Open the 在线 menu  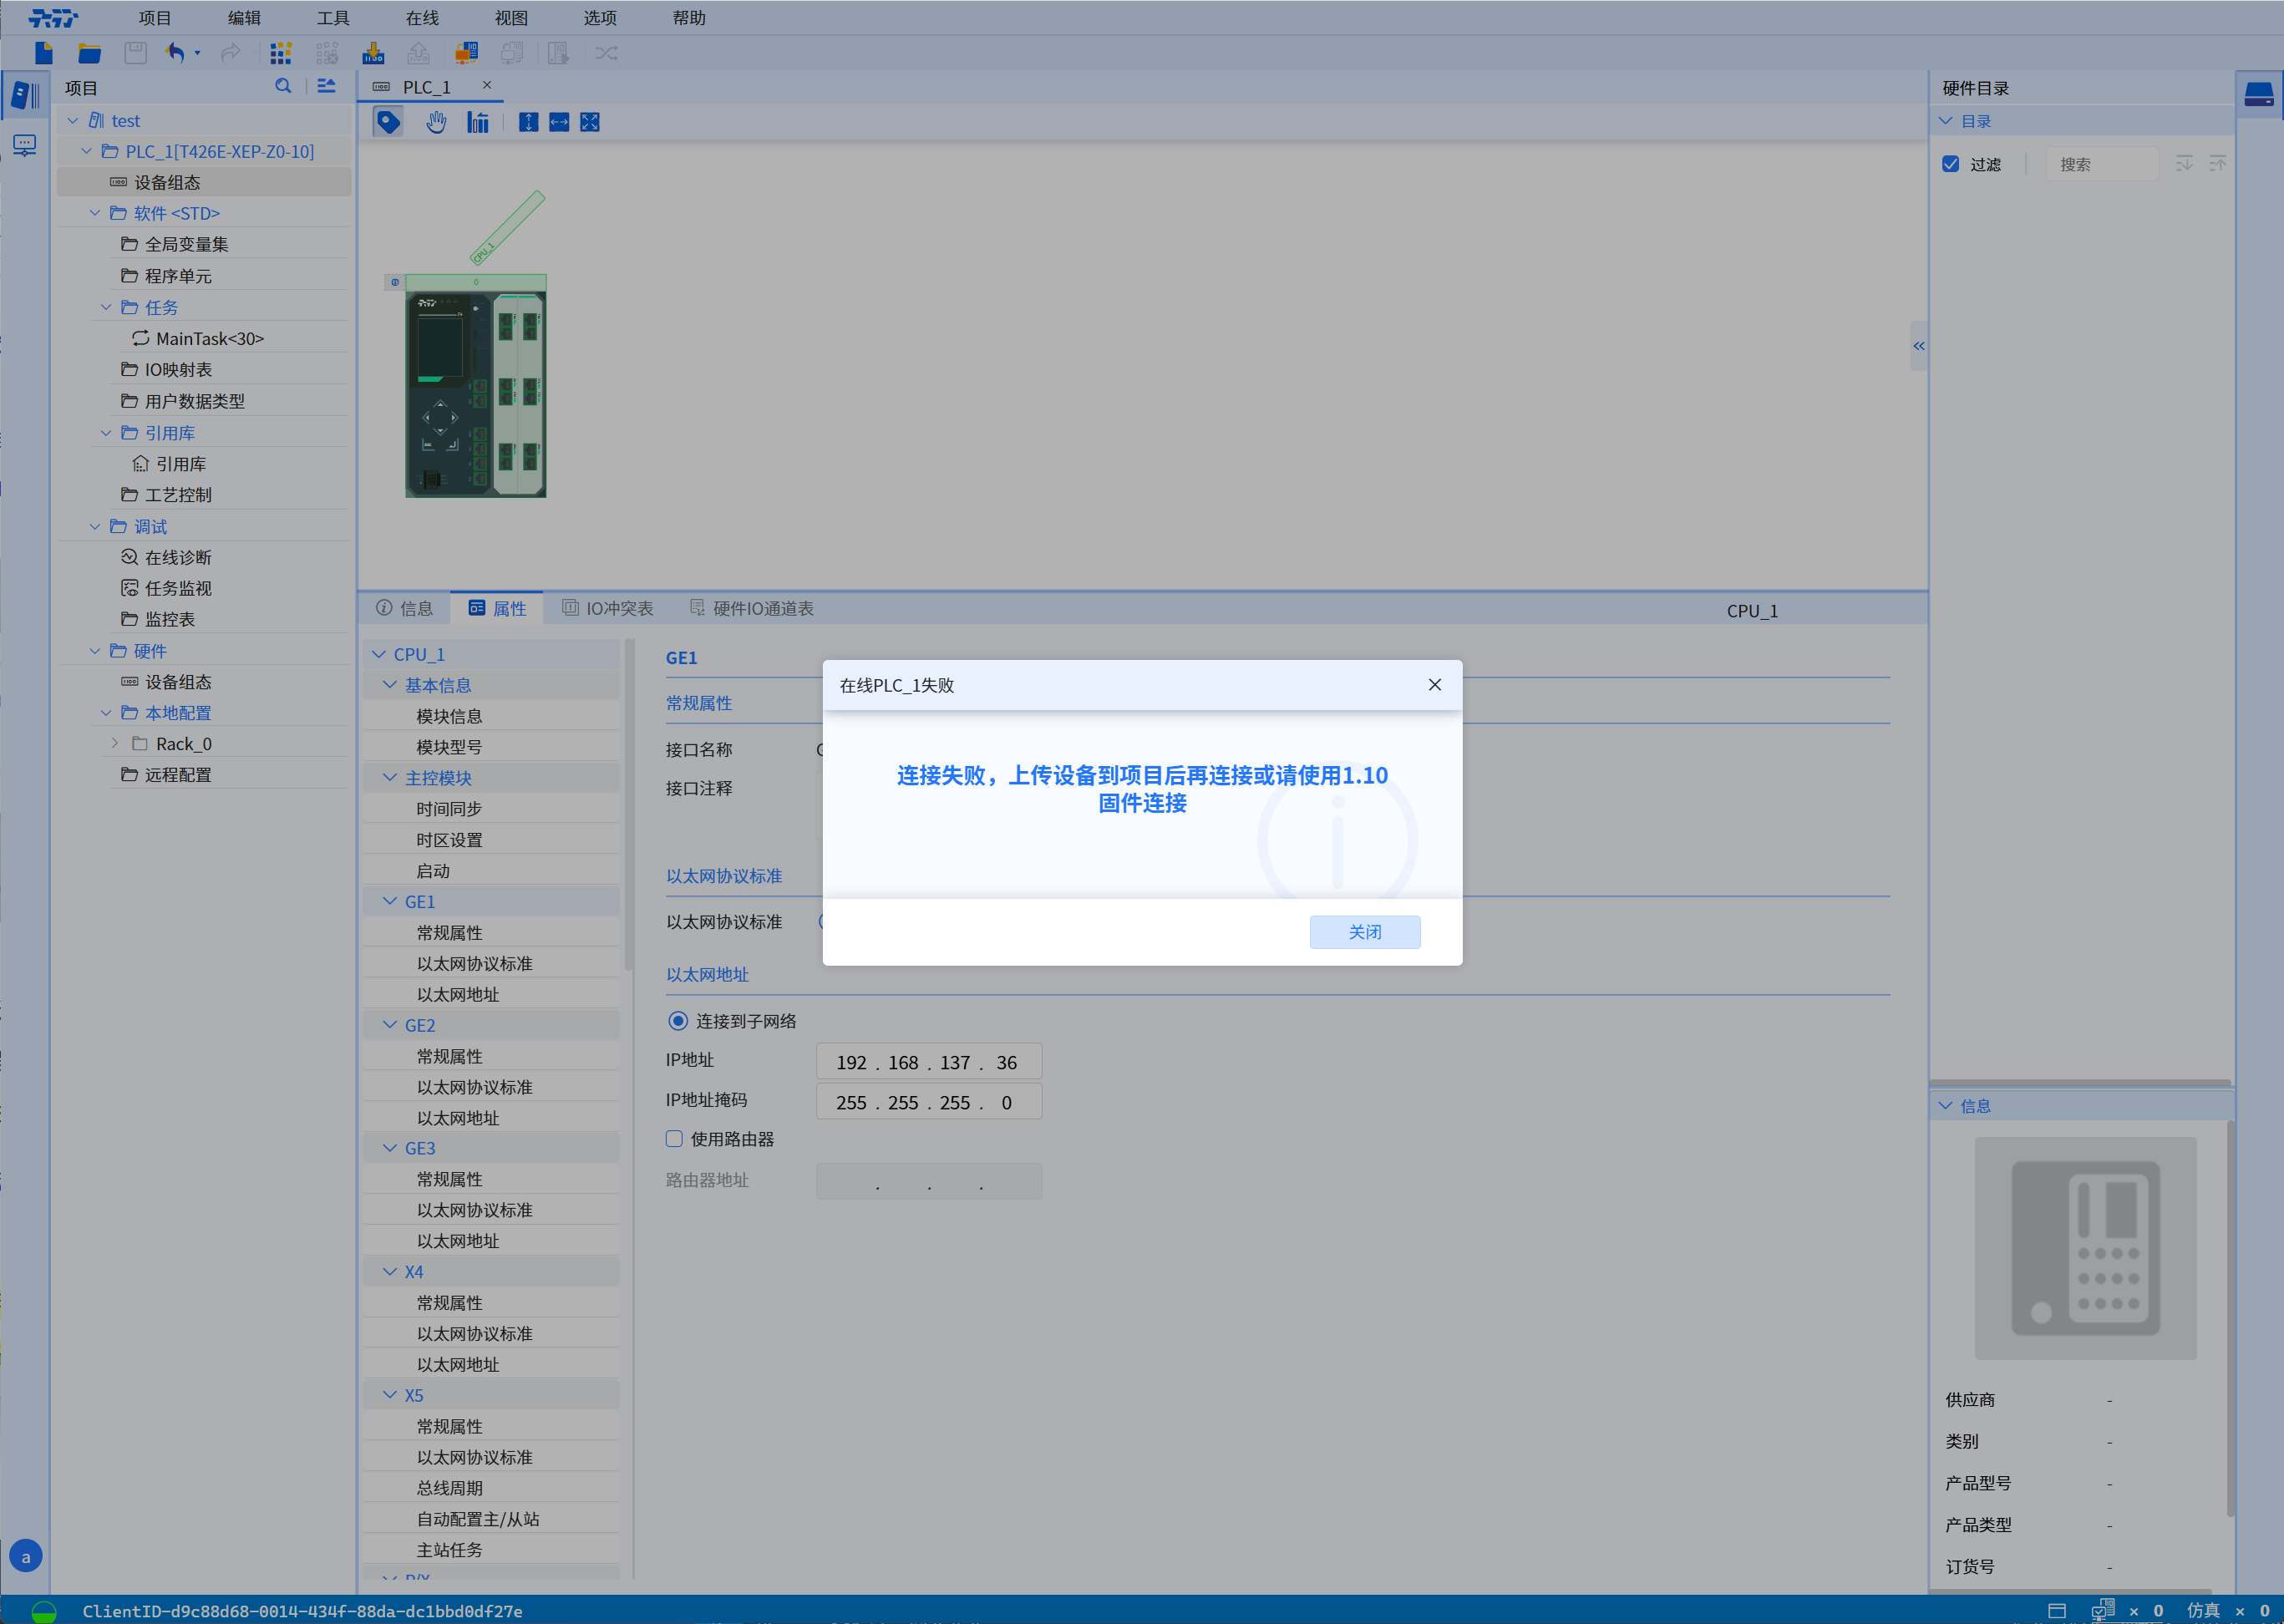[422, 18]
